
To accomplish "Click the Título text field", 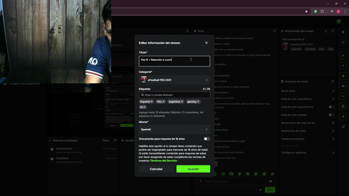I will point(174,61).
